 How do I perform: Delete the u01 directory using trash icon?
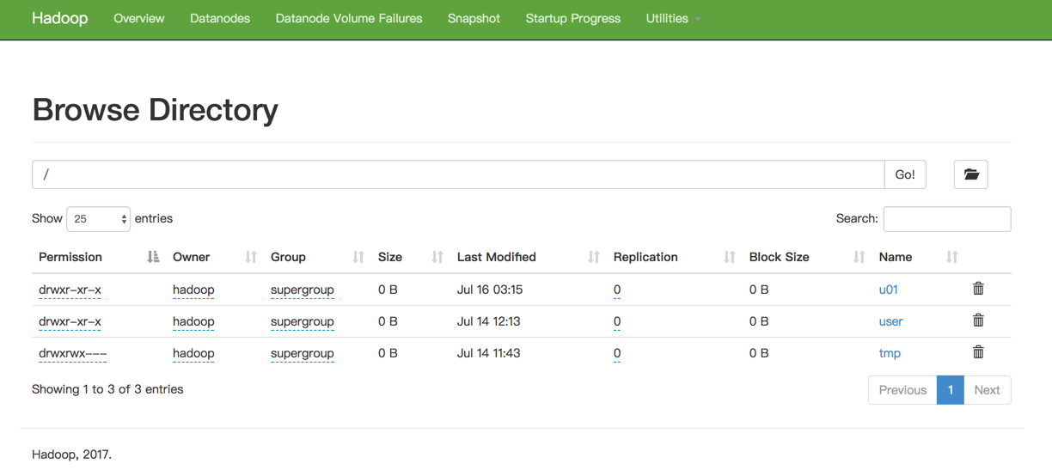pyautogui.click(x=978, y=289)
